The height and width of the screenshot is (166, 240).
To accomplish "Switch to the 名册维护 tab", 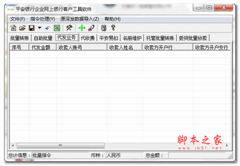I will click(x=132, y=38).
